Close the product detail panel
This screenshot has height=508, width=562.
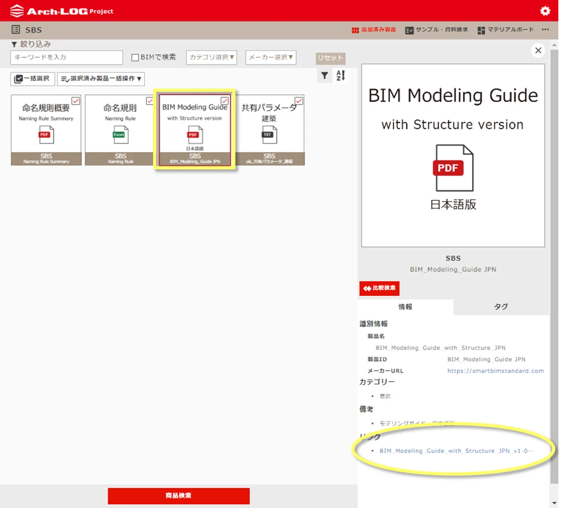[538, 50]
